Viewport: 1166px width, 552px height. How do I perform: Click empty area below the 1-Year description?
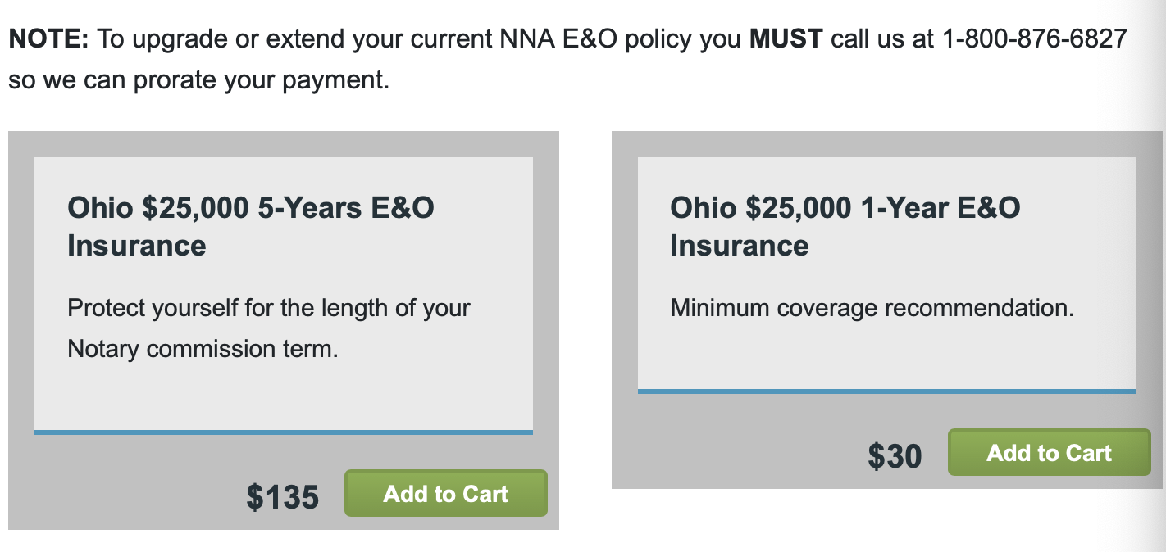[886, 356]
